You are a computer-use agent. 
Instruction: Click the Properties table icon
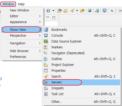point(46,71)
